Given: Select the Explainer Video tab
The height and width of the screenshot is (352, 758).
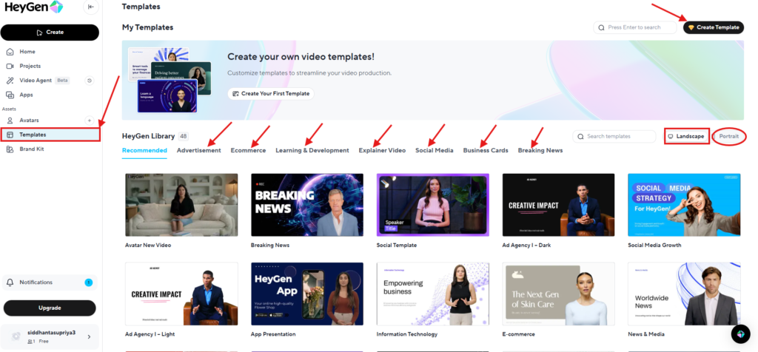Looking at the screenshot, I should tap(382, 151).
